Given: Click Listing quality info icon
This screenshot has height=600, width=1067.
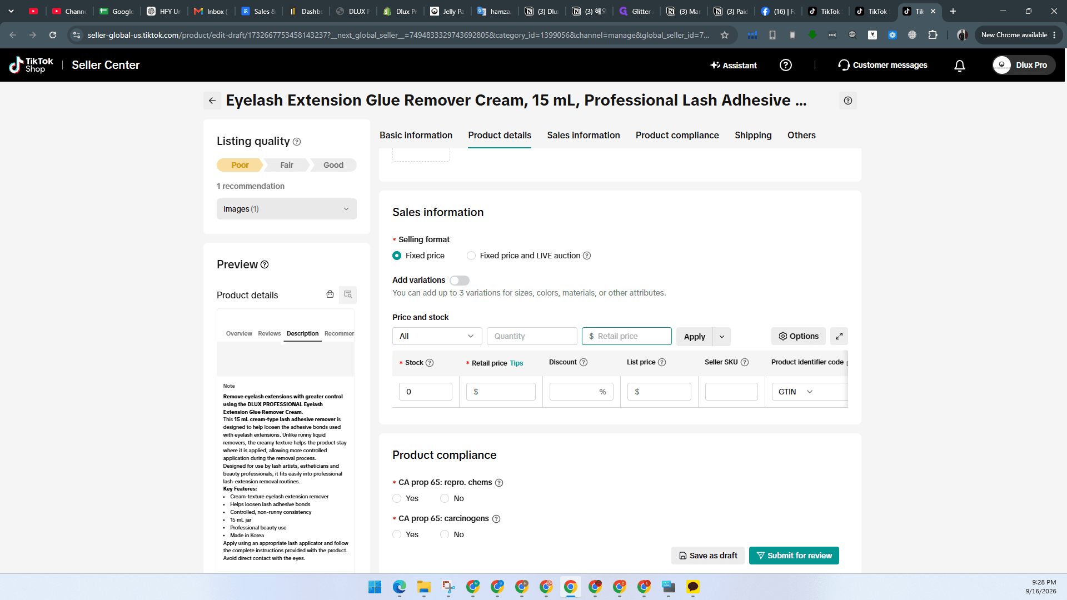Looking at the screenshot, I should [297, 142].
